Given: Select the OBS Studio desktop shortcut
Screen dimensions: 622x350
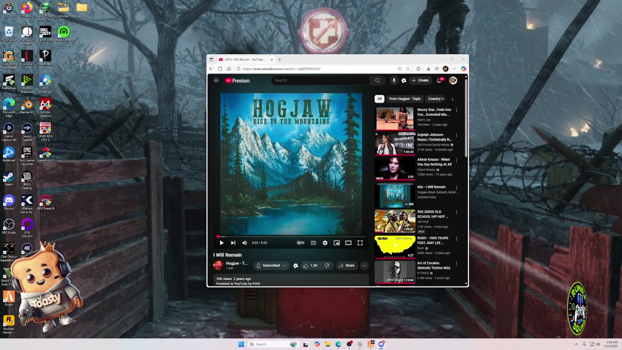Looking at the screenshot, I should [x=9, y=227].
